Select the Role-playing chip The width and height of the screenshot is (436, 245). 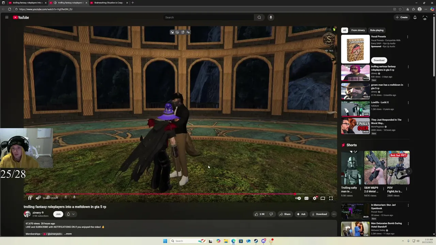[x=377, y=30]
